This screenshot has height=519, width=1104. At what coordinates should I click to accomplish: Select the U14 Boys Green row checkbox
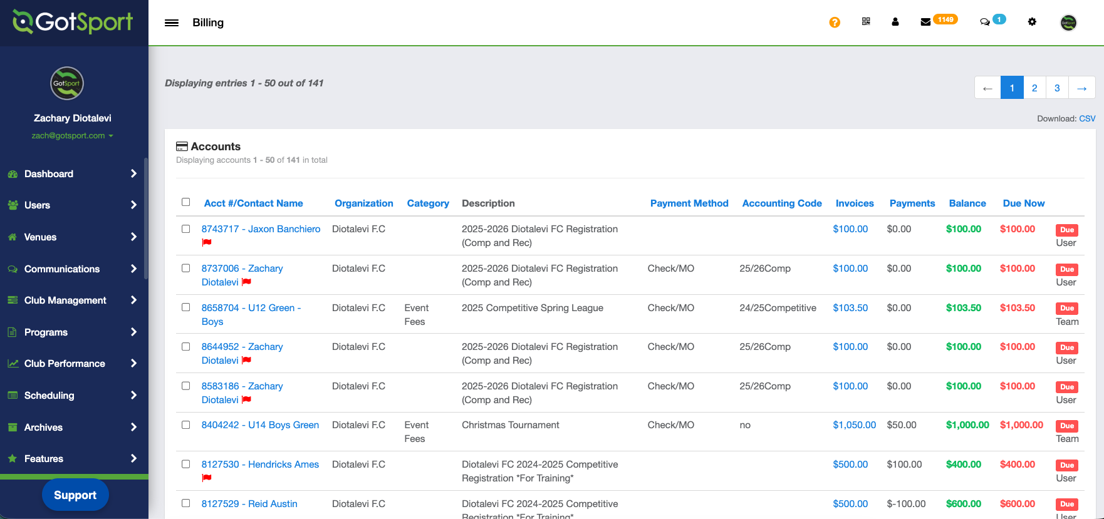[186, 425]
